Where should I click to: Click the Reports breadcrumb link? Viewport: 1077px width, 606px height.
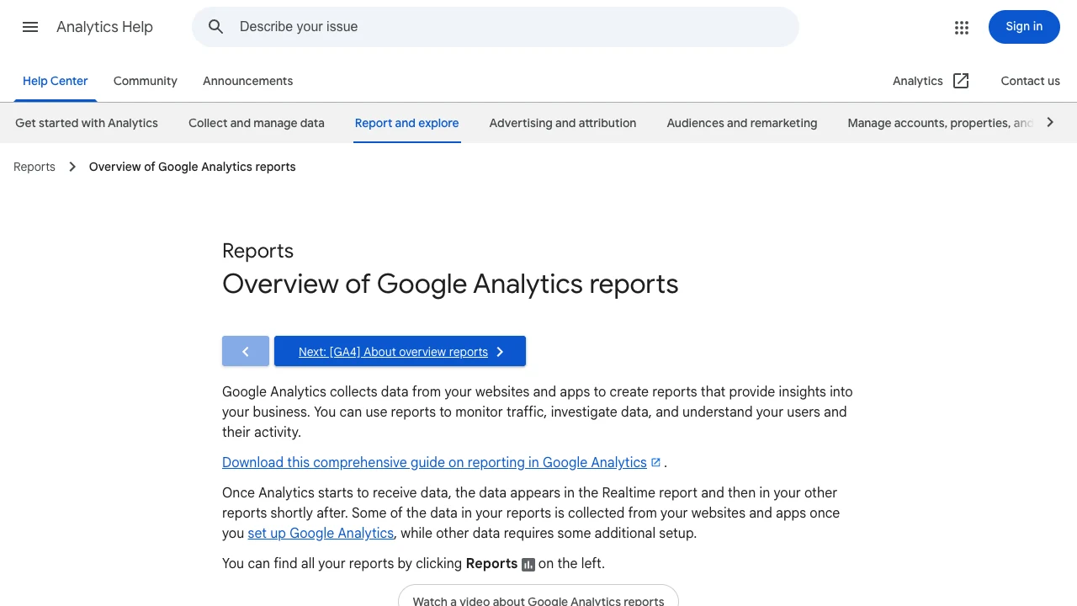tap(34, 167)
